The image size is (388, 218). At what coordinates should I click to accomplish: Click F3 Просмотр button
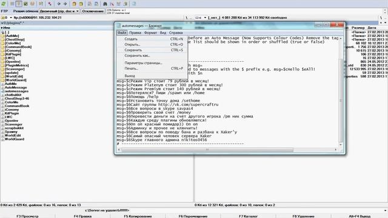coord(27,216)
